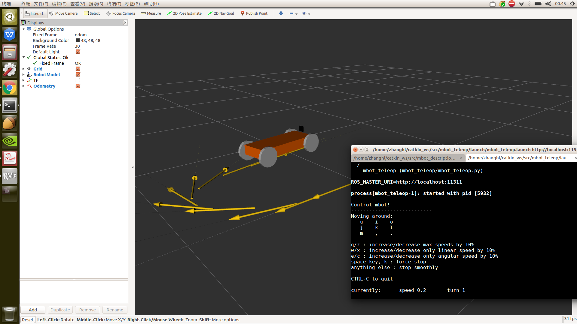Collapse the Global Options section
Viewport: 577px width, 324px height.
[23, 29]
